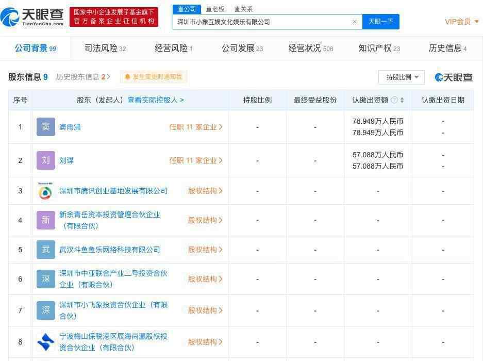Open 股权结构 for 深圳市腾讯创业基地
The height and width of the screenshot is (361, 483).
click(205, 191)
